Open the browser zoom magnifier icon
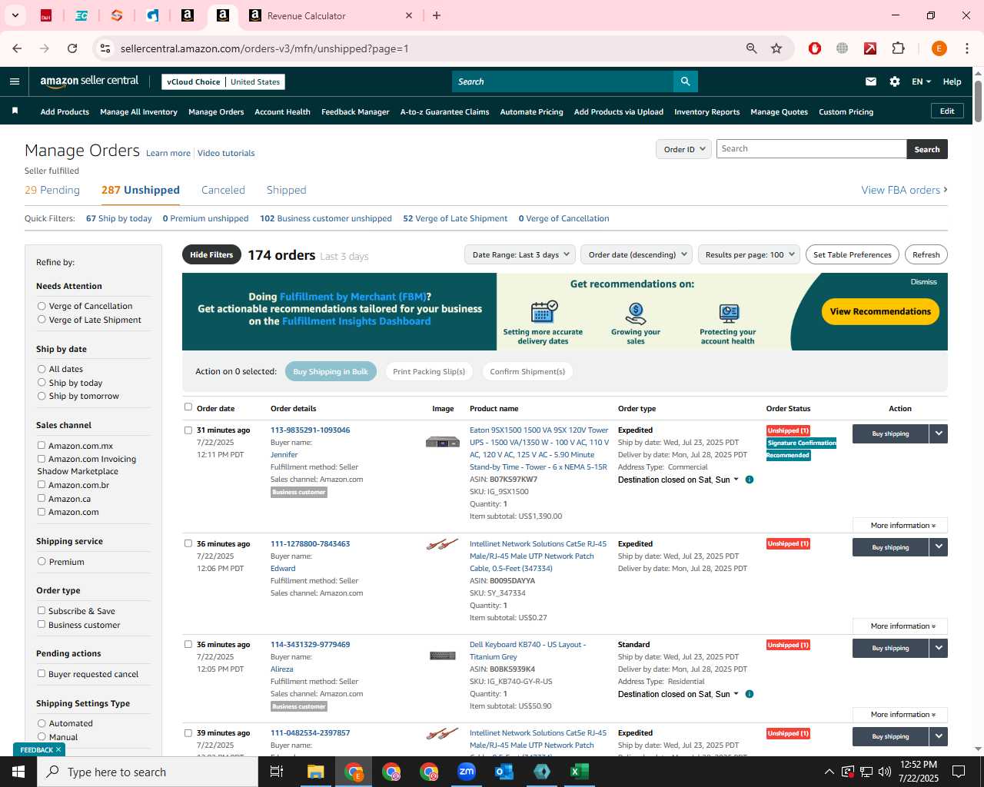This screenshot has height=787, width=984. coord(752,48)
